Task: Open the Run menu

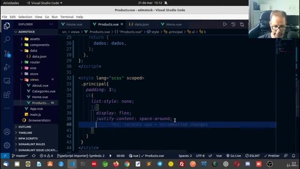Action: (54, 17)
